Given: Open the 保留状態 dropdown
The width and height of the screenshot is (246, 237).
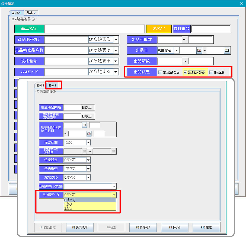Looking at the screenshot, I should coord(88,142).
